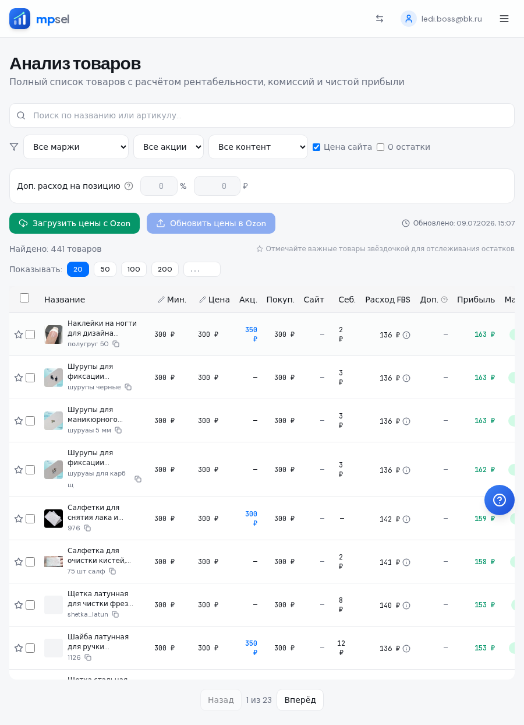Viewport: 524px width, 725px height.
Task: Open the floating blue help button
Action: (500, 500)
